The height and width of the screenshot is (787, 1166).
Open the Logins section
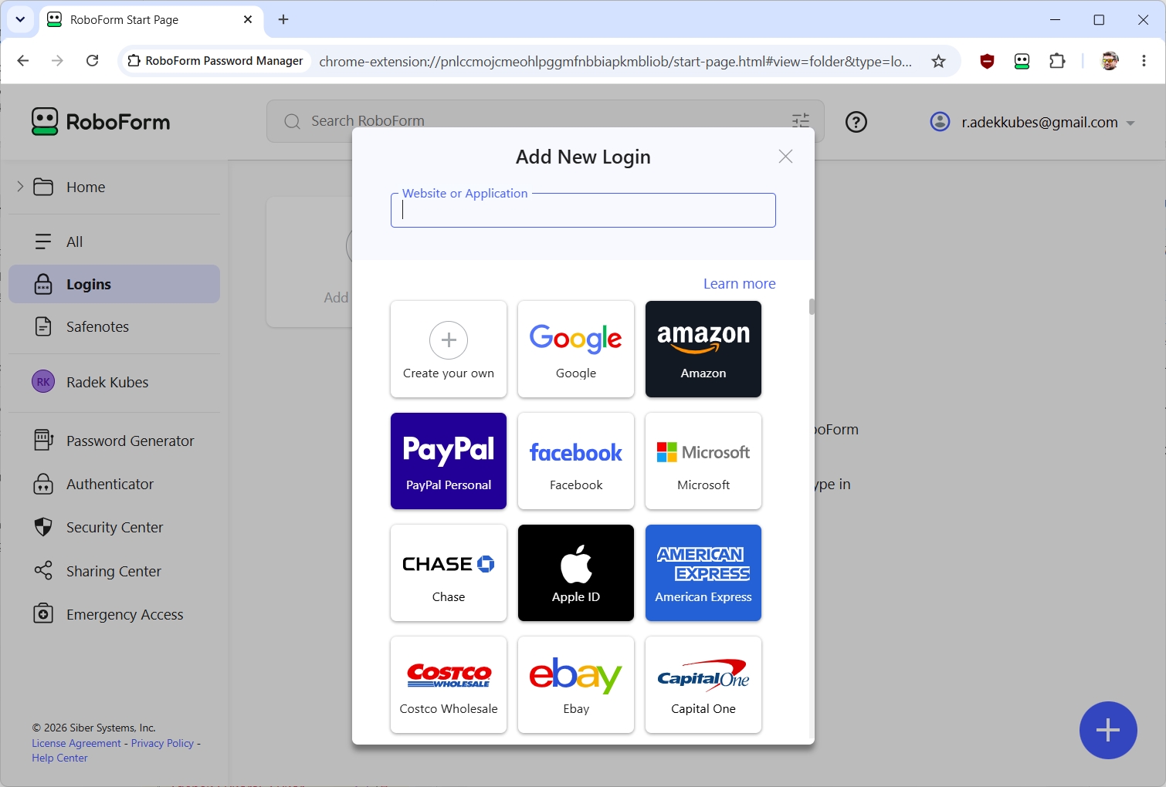(114, 284)
